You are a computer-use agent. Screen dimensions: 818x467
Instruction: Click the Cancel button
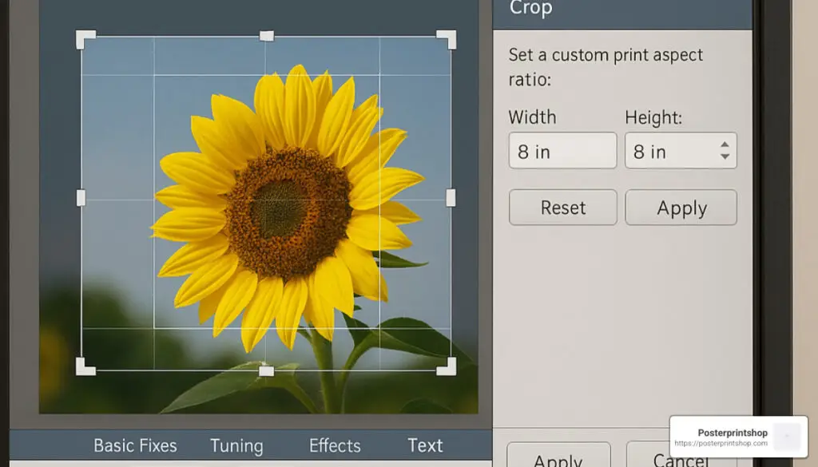pos(681,454)
